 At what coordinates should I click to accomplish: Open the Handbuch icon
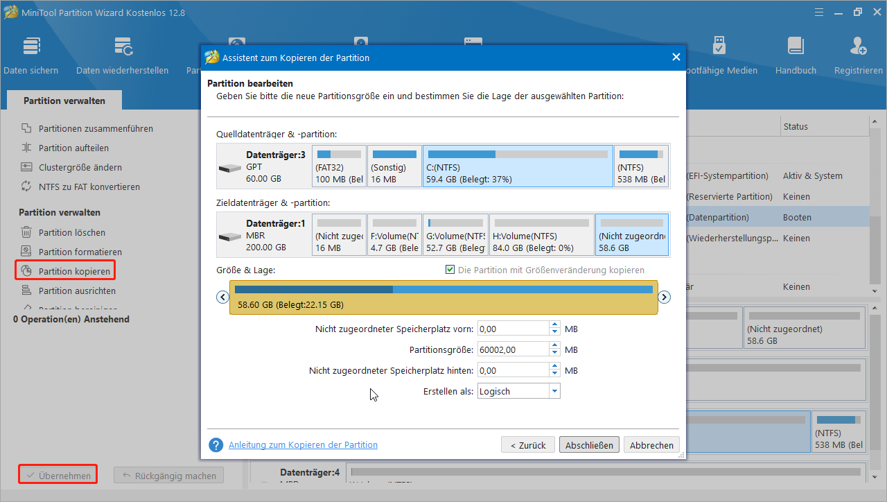796,47
